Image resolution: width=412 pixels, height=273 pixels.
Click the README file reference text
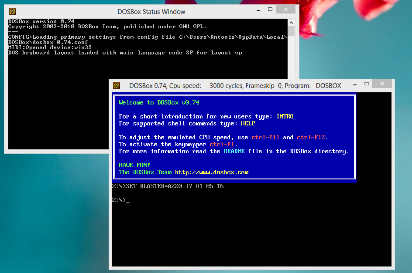point(234,151)
